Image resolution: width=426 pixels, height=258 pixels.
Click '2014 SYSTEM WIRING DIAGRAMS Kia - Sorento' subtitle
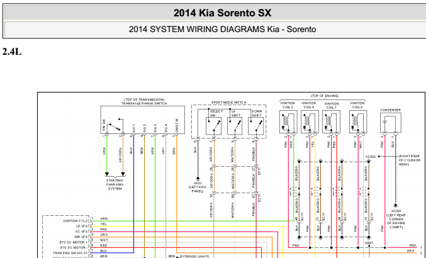(x=222, y=29)
